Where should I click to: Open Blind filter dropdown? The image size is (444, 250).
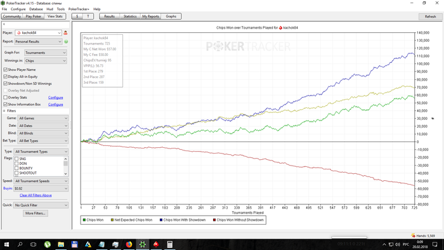[42, 133]
